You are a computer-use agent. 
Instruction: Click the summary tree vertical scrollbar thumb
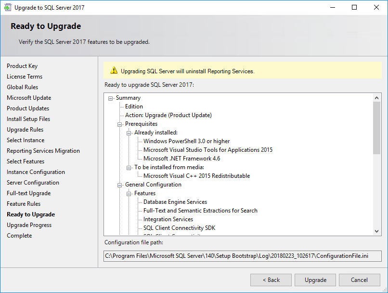tap(376, 128)
